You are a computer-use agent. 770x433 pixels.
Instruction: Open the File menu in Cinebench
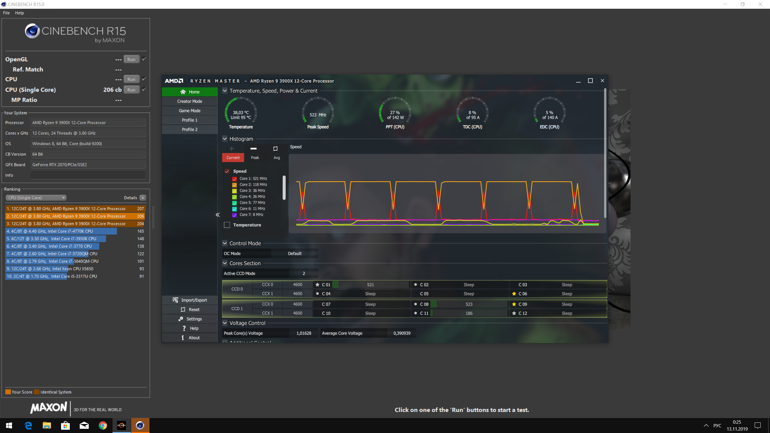pyautogui.click(x=6, y=13)
